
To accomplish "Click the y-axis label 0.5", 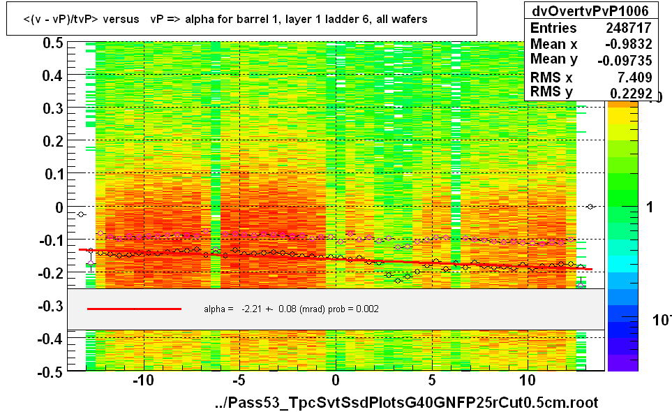I will pos(53,43).
